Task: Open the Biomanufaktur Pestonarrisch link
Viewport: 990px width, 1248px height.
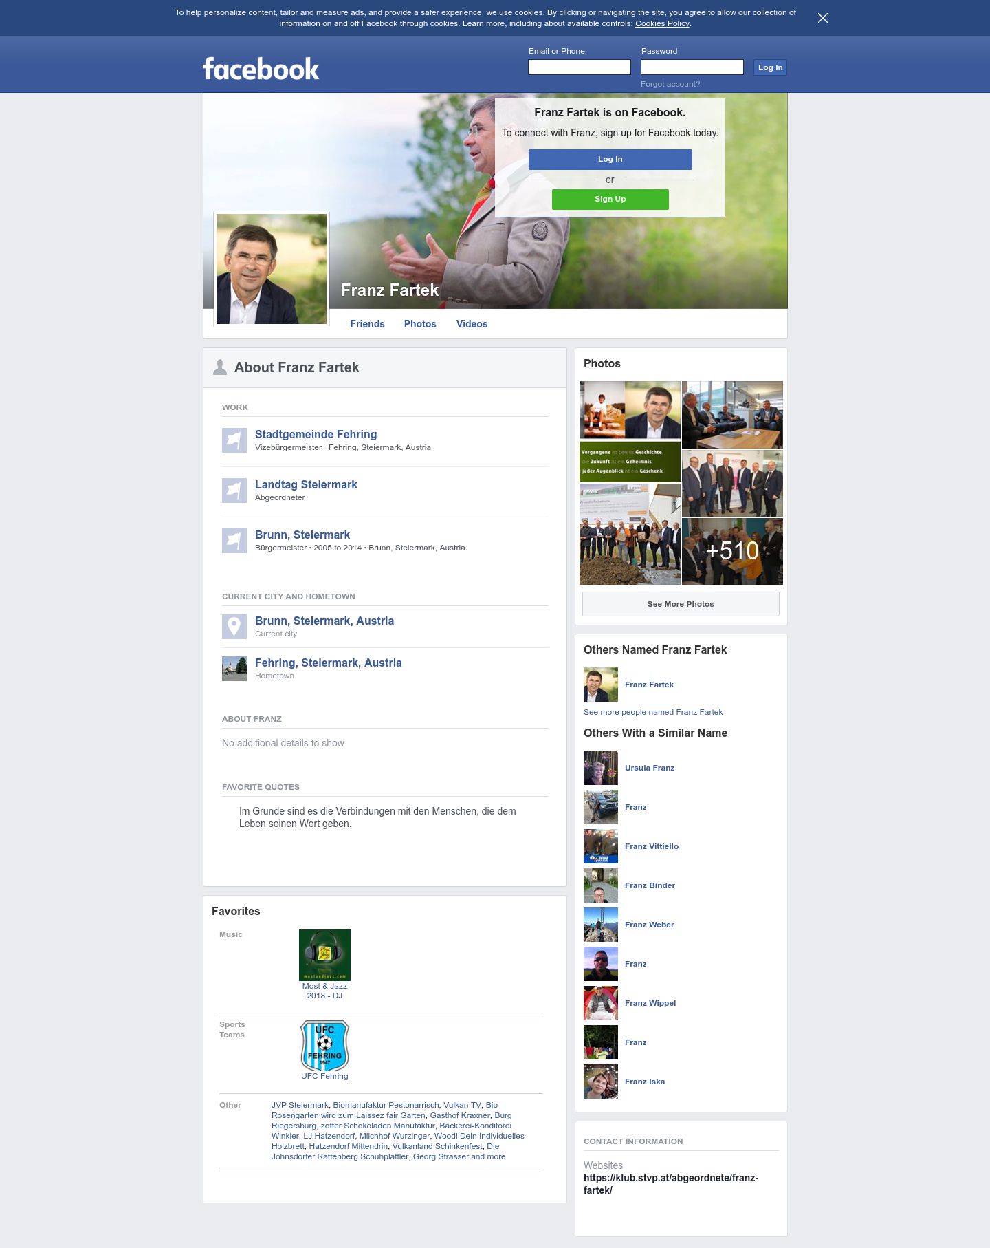Action: pyautogui.click(x=386, y=1105)
